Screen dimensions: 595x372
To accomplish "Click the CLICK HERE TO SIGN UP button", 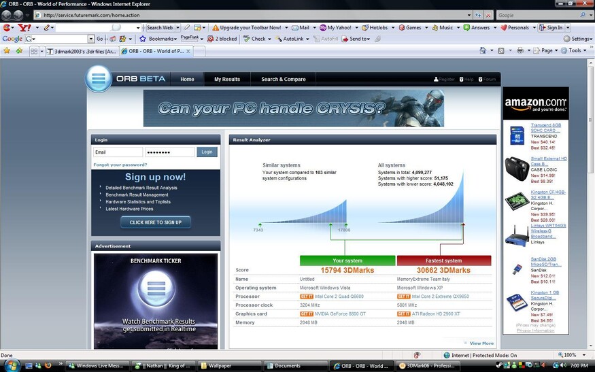I will (x=156, y=222).
